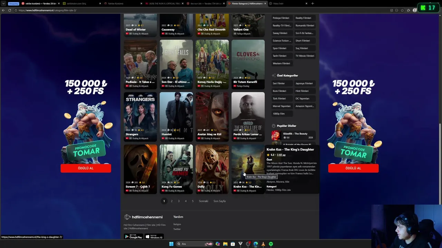442x248 pixels.
Task: Click the Causeway movie title
Action: 168,30
